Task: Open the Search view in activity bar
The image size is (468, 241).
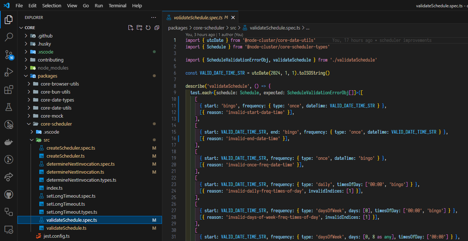Action: pyautogui.click(x=9, y=37)
